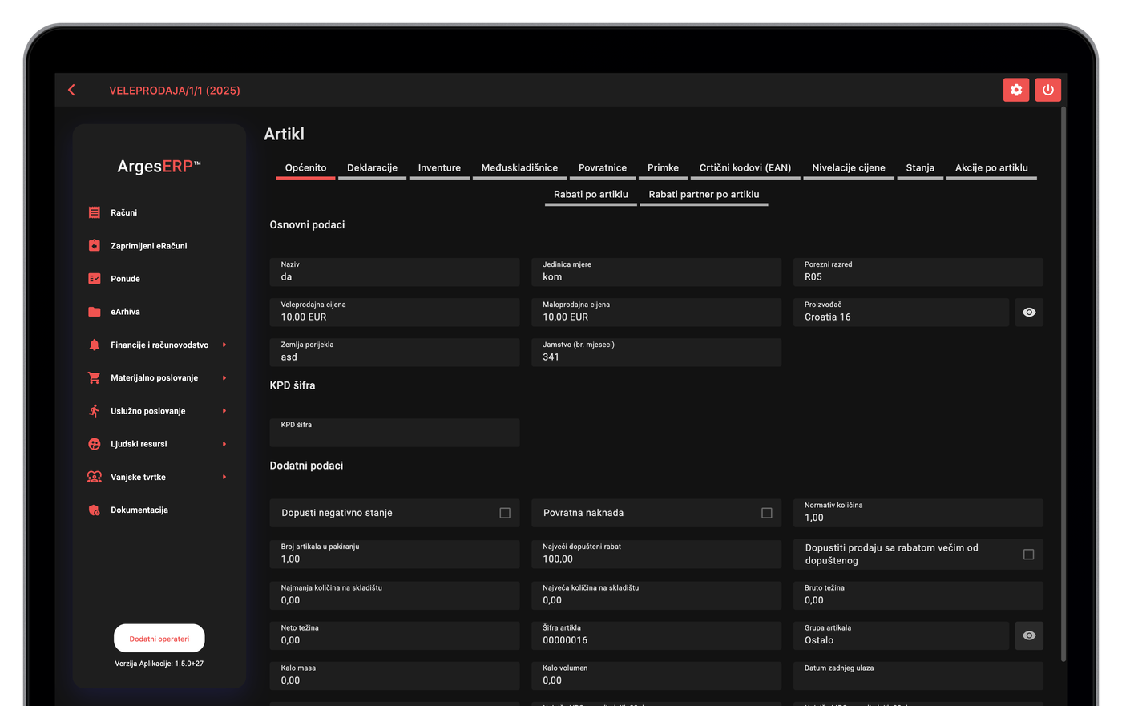Click the back arrow icon
This screenshot has width=1122, height=706.
coord(72,90)
